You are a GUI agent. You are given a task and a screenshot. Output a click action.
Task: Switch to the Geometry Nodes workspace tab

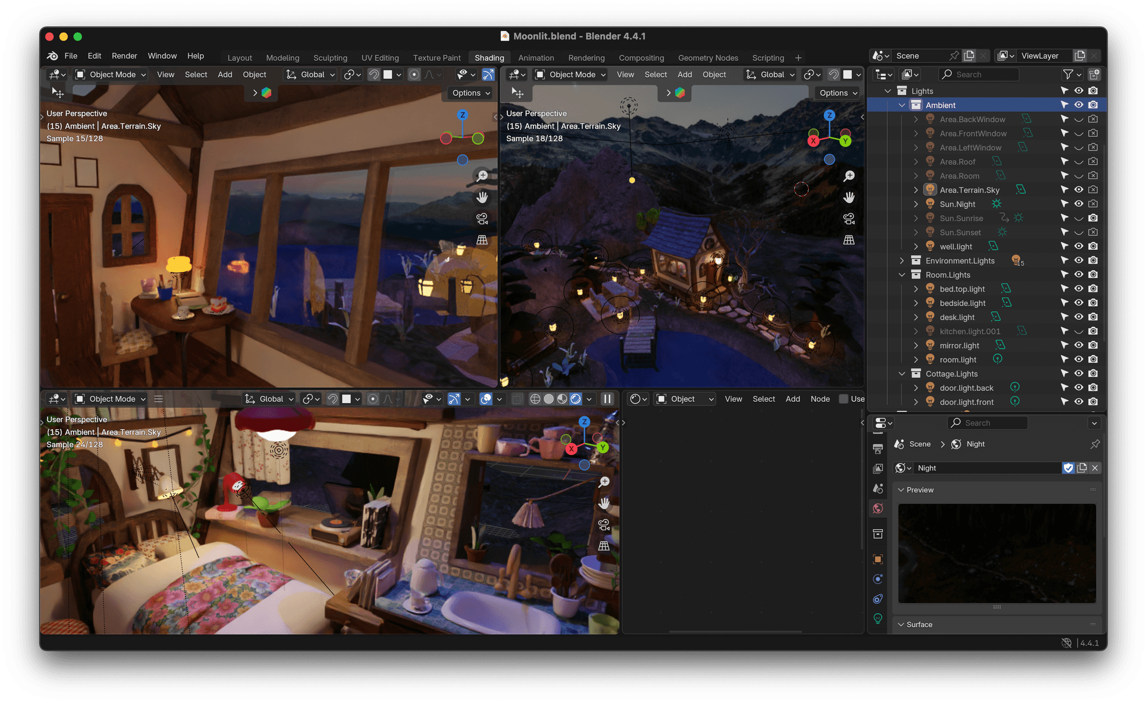[708, 58]
